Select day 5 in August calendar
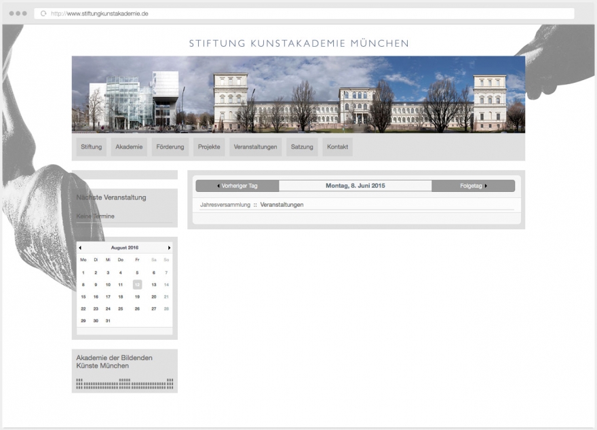This screenshot has width=597, height=430. point(138,273)
